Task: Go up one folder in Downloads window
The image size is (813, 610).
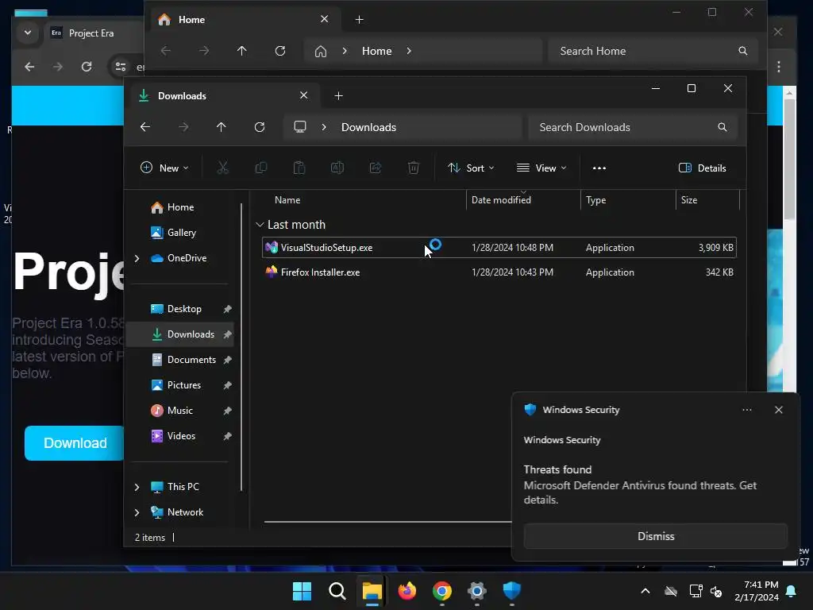Action: click(x=222, y=127)
